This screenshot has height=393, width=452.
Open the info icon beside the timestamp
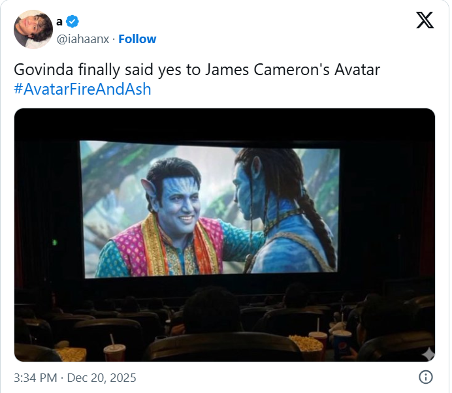(426, 377)
